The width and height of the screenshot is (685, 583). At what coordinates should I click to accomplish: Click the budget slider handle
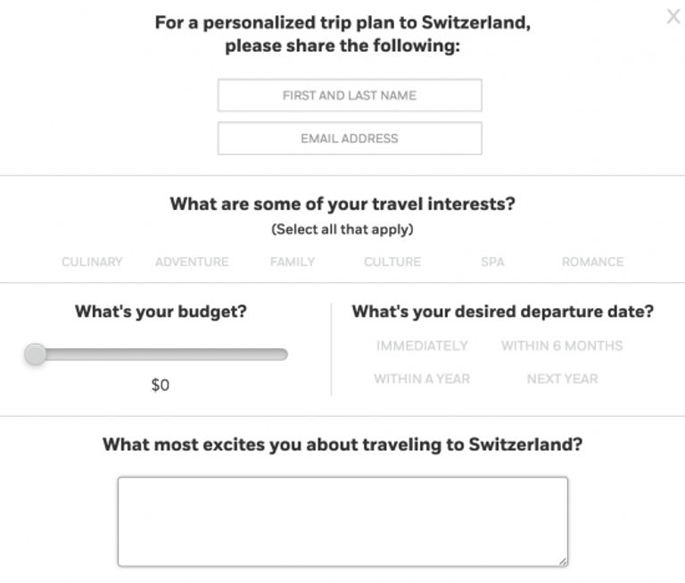click(x=35, y=354)
